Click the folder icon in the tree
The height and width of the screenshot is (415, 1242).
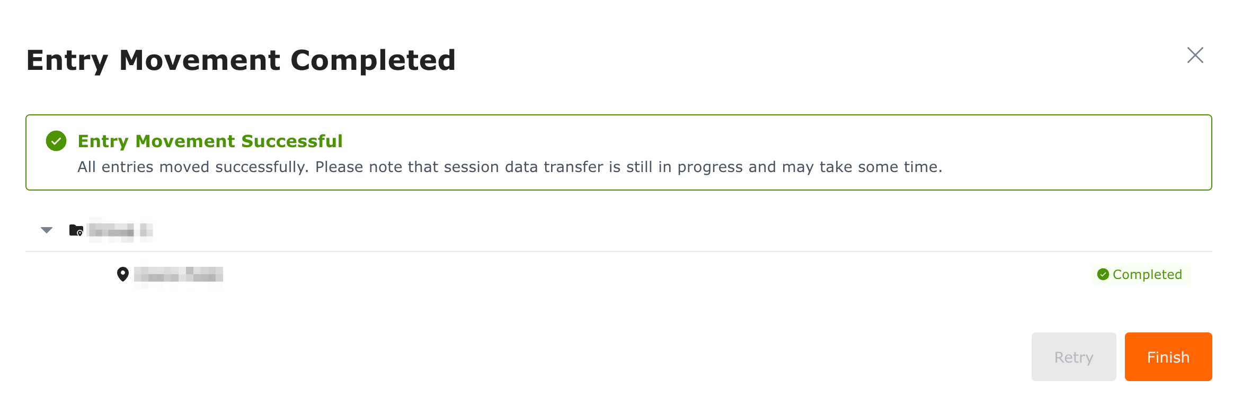[x=76, y=230]
